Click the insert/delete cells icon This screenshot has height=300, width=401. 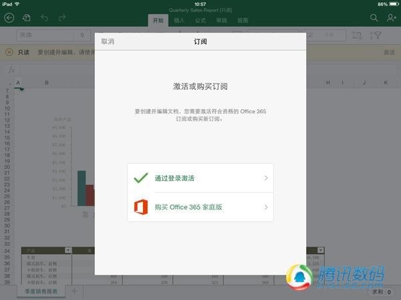[x=357, y=35]
